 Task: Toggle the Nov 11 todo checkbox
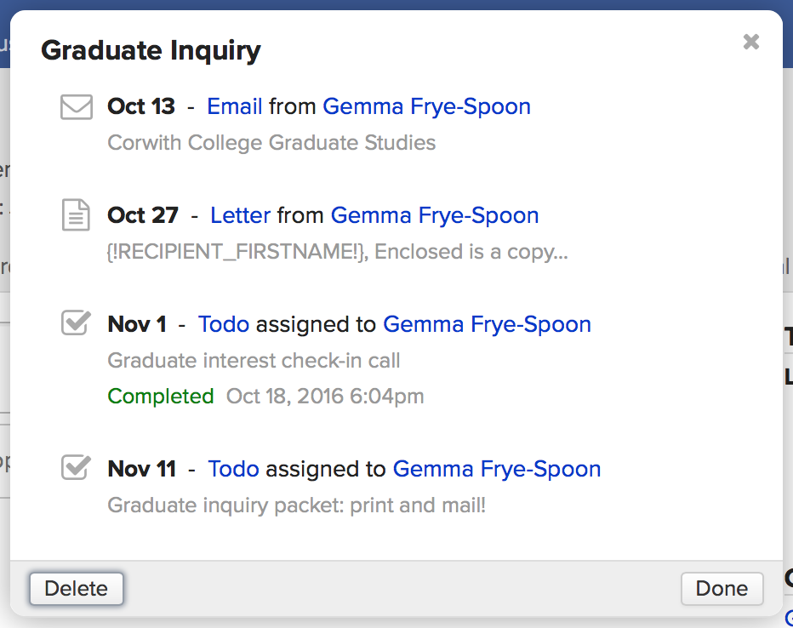(x=77, y=467)
